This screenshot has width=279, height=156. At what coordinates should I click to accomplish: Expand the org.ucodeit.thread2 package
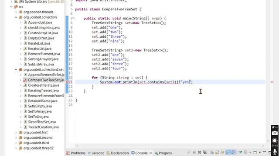16,148
